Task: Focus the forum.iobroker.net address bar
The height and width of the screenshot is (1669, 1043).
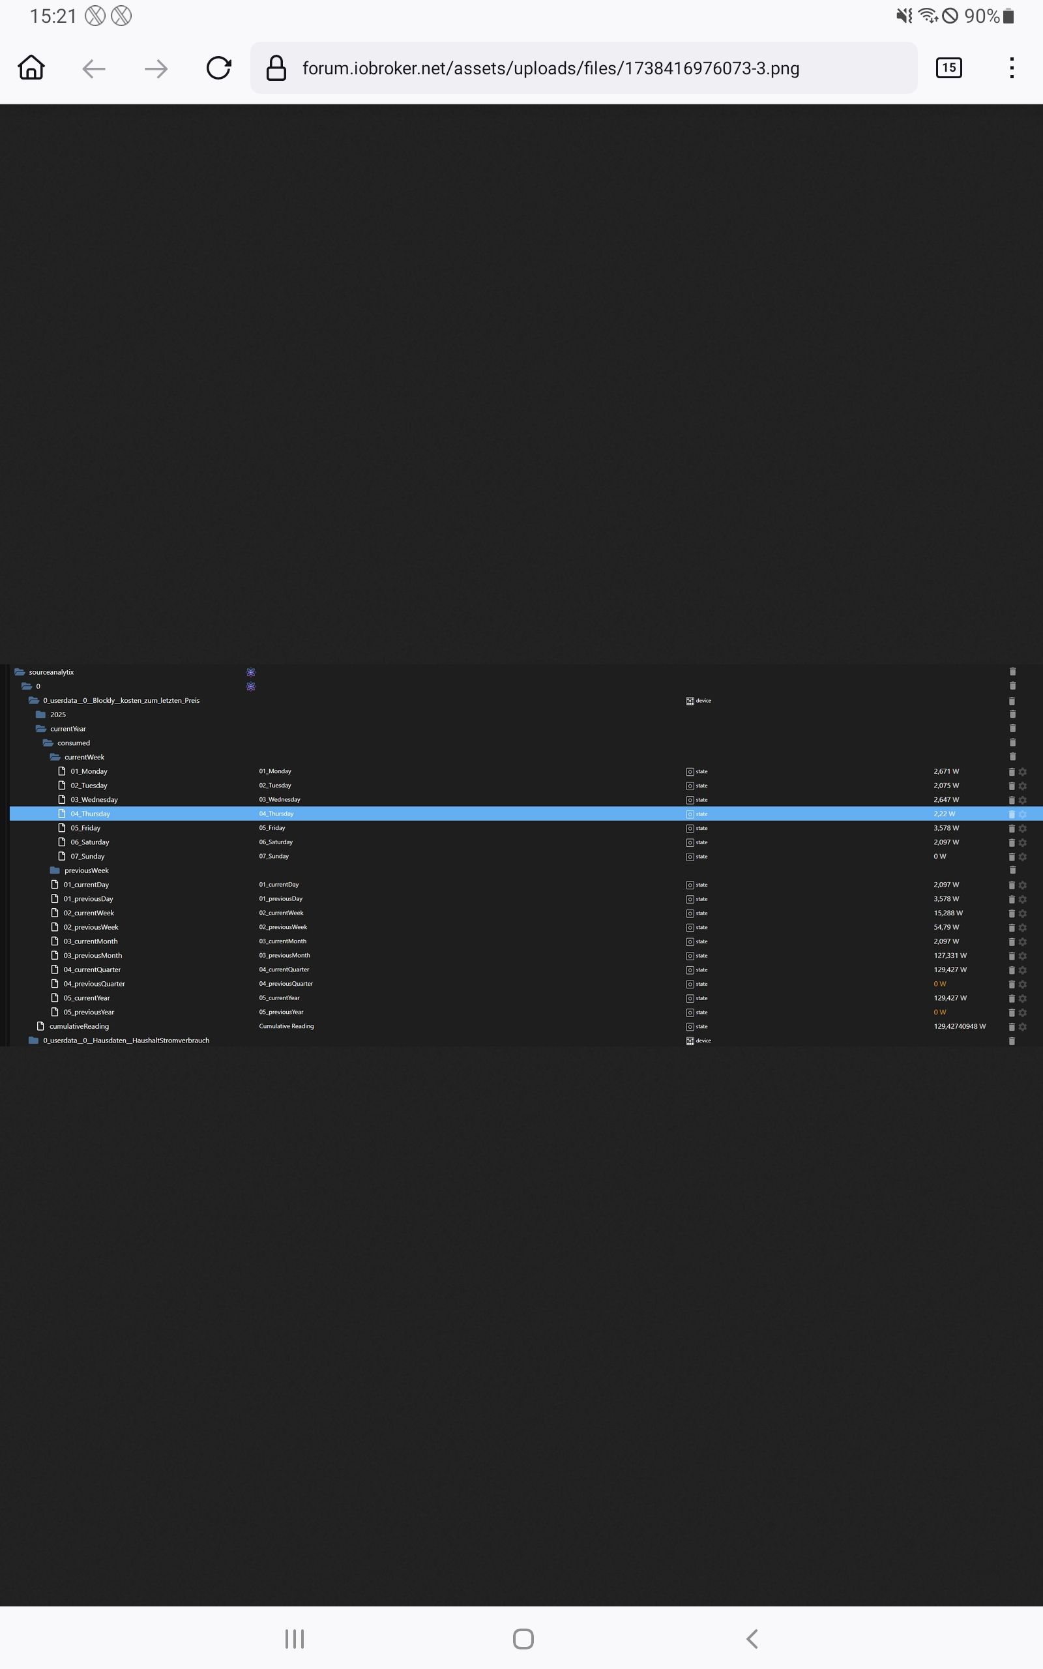Action: click(583, 68)
